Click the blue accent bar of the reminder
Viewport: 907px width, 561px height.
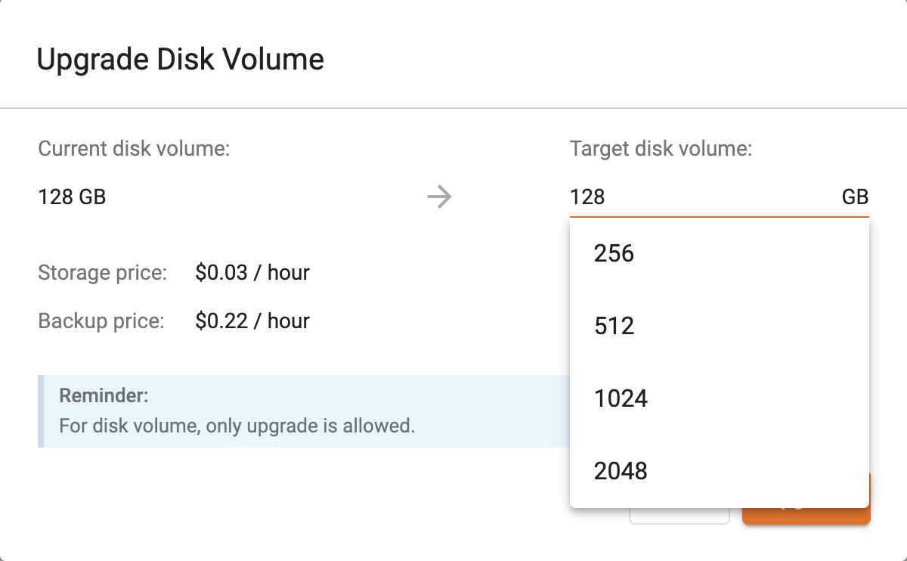tap(41, 411)
